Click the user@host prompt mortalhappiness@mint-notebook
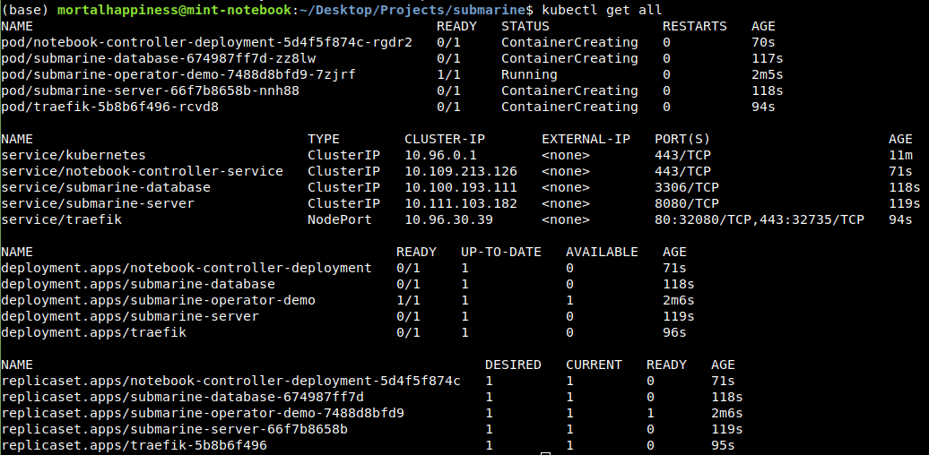929x455 pixels. coord(174,10)
